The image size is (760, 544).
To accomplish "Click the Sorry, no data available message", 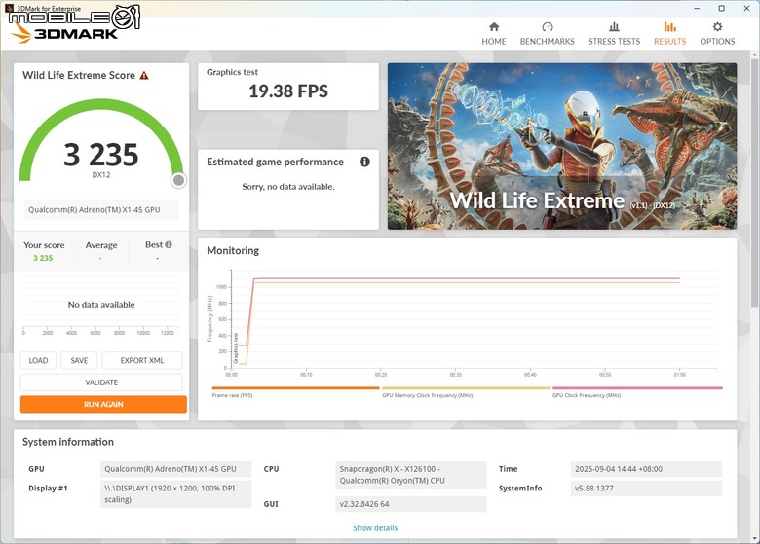I will pos(288,186).
